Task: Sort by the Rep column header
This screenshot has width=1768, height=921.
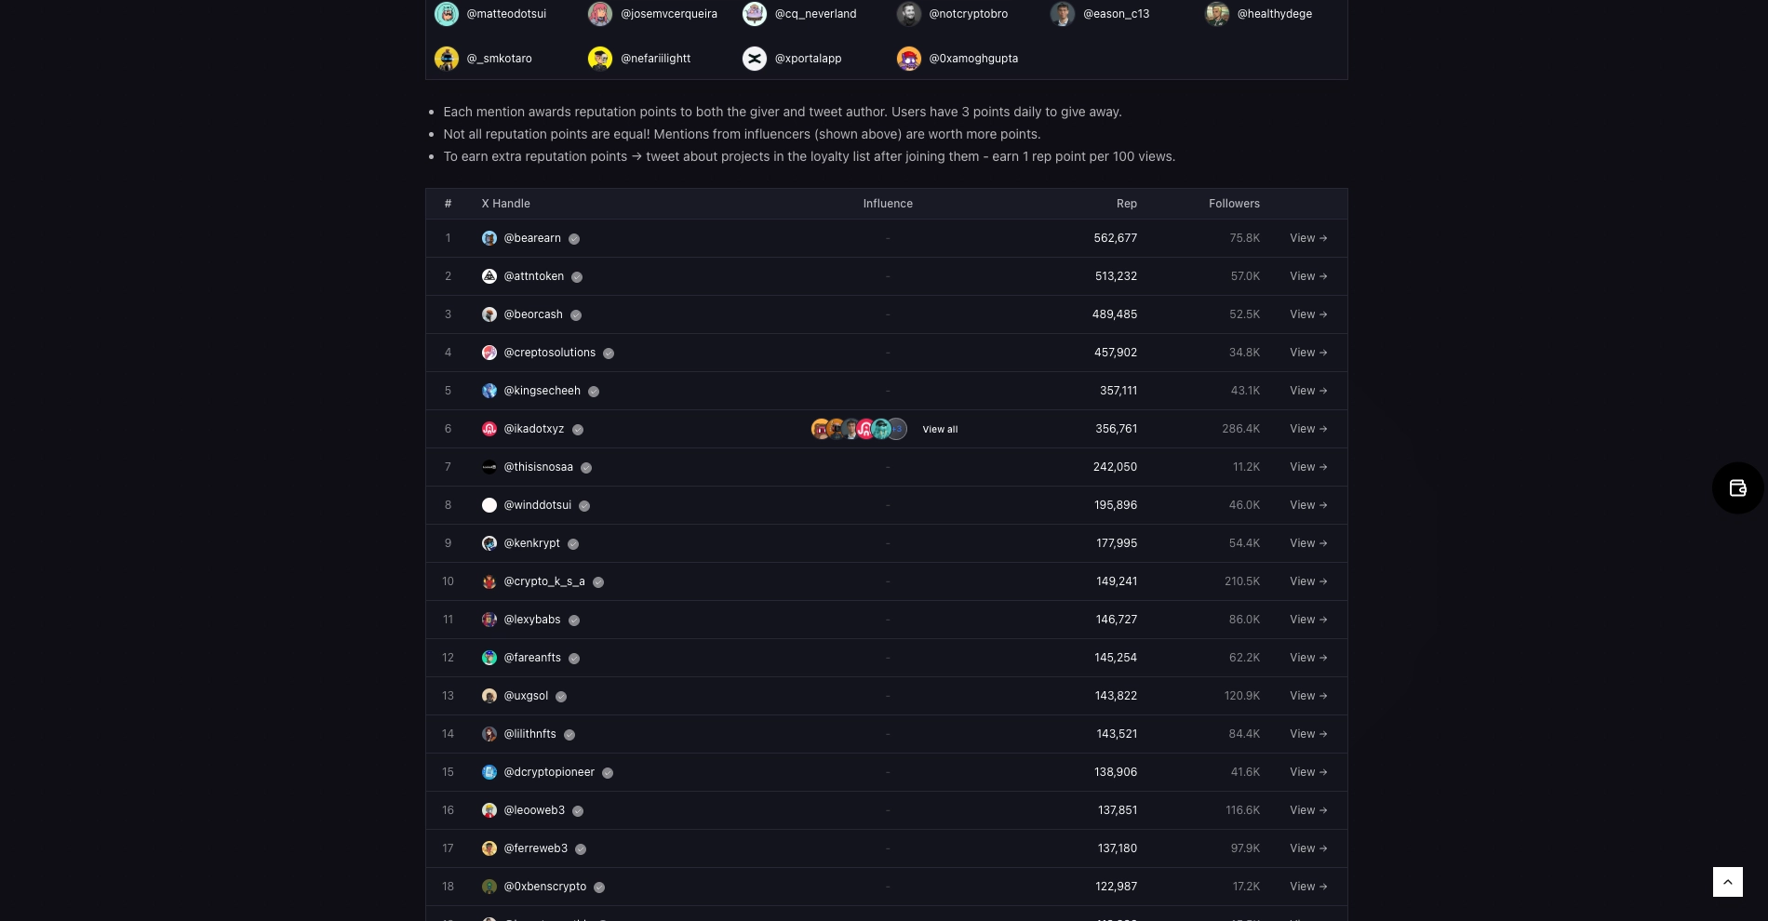Action: [1127, 204]
